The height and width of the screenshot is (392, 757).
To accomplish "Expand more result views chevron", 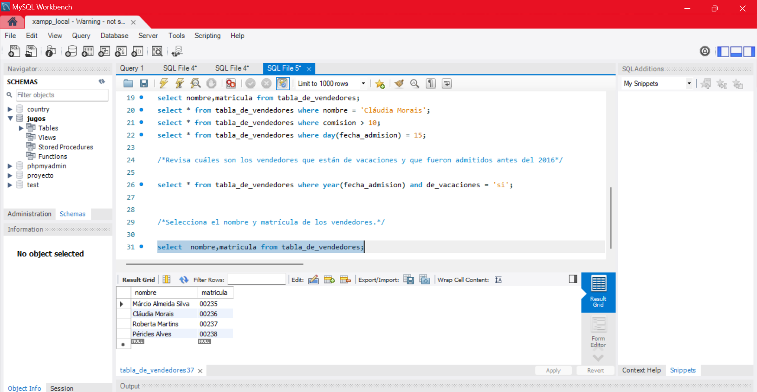I will coord(598,358).
